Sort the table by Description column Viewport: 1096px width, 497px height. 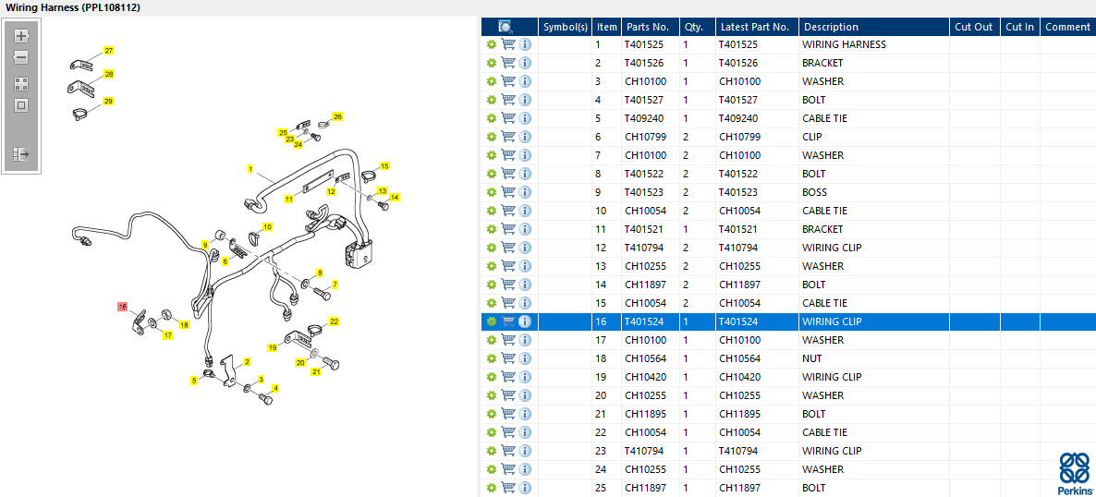[x=873, y=27]
